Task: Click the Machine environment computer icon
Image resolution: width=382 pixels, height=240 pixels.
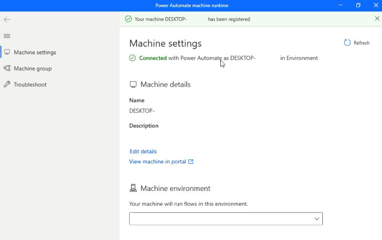Action: 133,188
